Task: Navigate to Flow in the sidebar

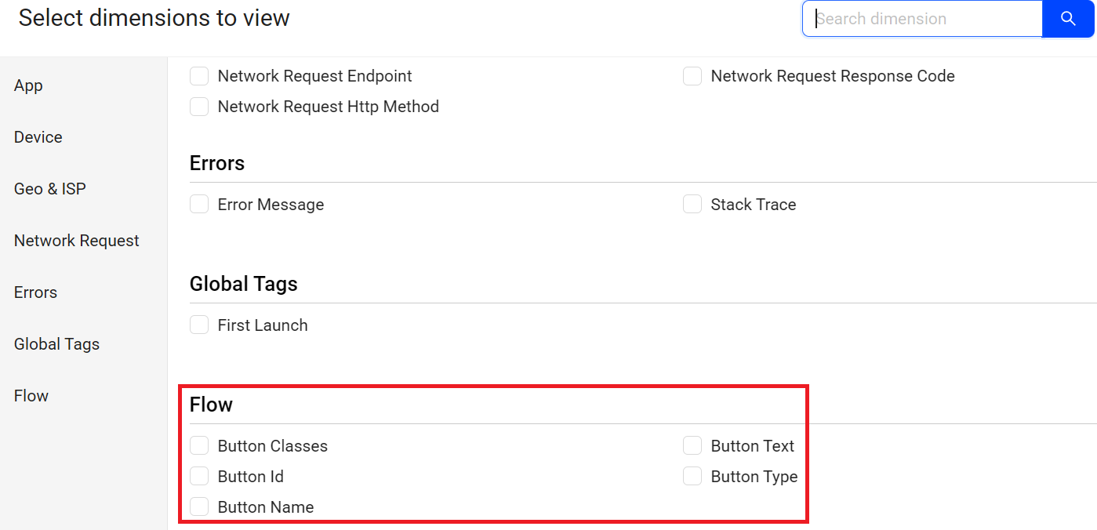Action: coord(31,396)
